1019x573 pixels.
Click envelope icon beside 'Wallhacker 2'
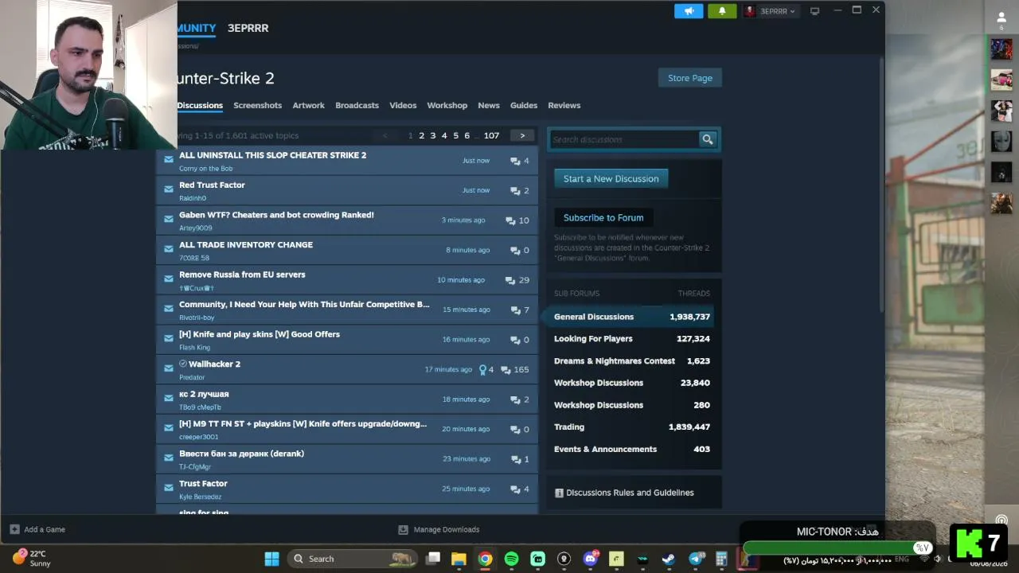[x=168, y=368]
